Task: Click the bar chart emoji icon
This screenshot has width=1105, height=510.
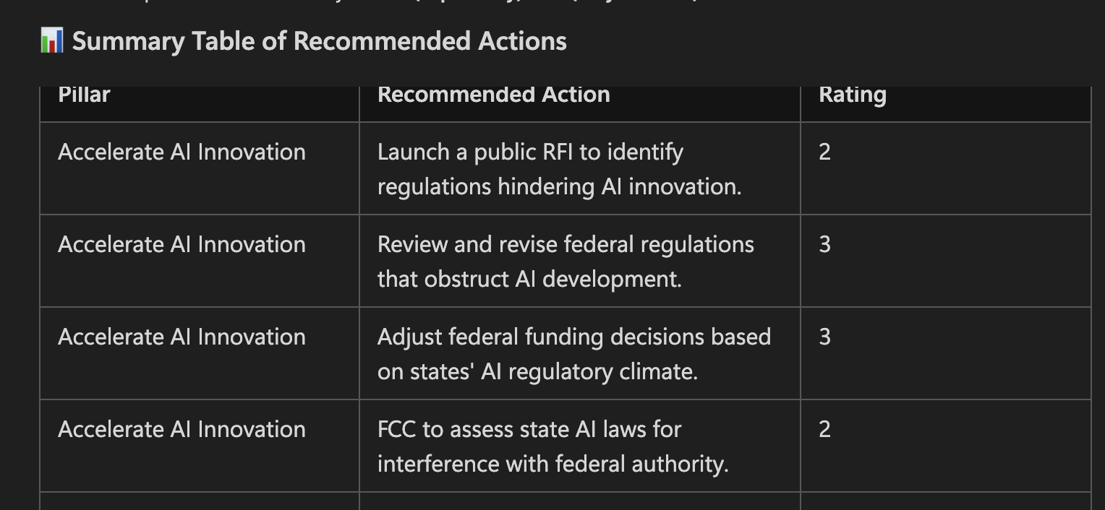Action: point(52,40)
